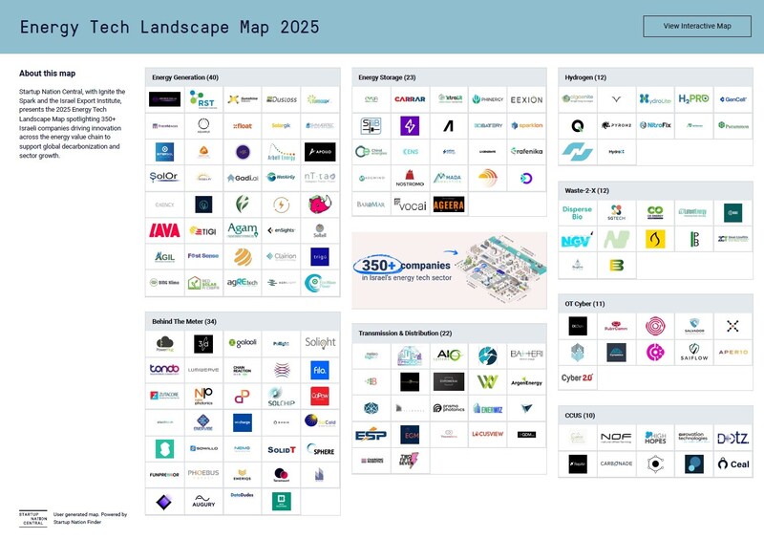Select the goiooli logo tile

pos(243,343)
